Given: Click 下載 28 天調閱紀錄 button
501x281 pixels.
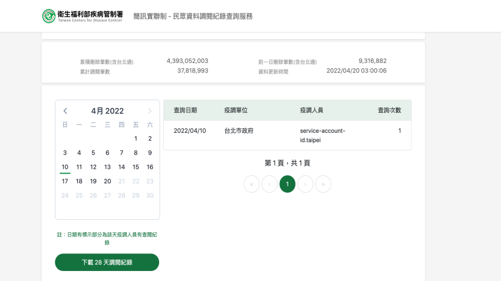Looking at the screenshot, I should point(107,262).
